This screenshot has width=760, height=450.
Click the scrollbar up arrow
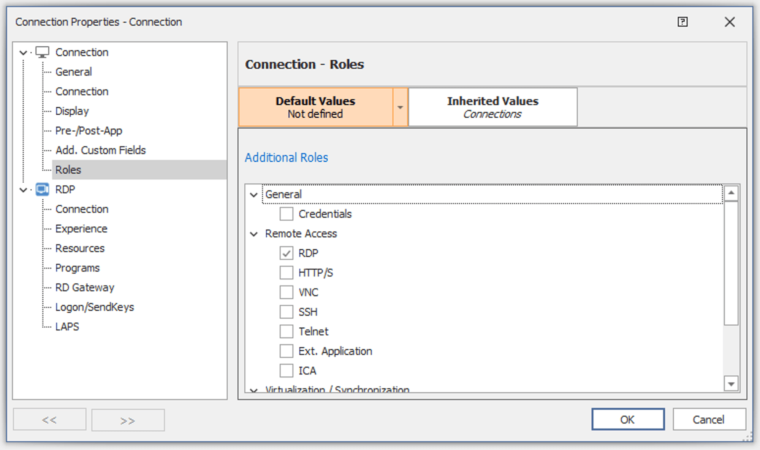tap(731, 193)
